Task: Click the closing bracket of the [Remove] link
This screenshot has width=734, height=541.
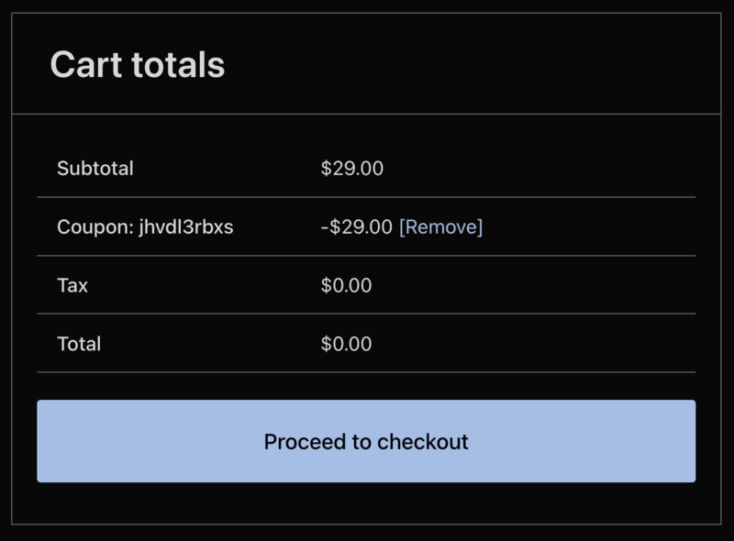Action: pyautogui.click(x=480, y=226)
